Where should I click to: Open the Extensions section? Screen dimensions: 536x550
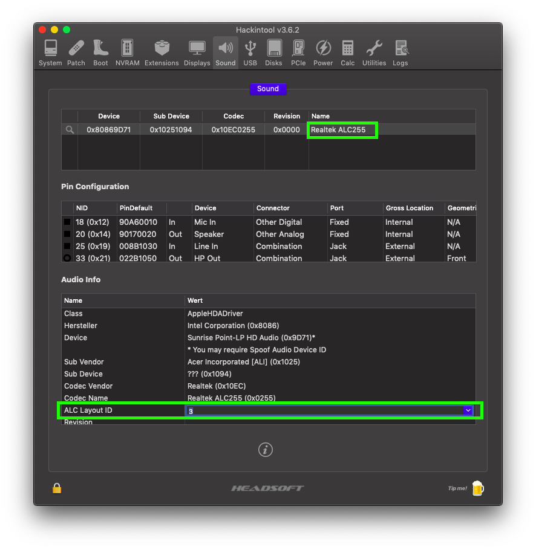(162, 53)
